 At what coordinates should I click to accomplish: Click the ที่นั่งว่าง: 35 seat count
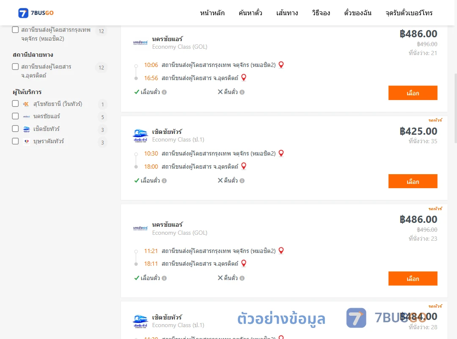423,141
